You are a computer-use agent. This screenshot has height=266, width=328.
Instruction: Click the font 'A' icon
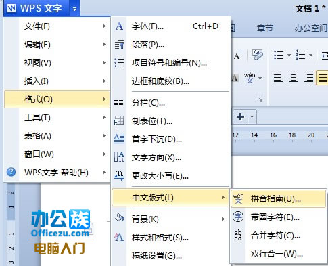119,26
